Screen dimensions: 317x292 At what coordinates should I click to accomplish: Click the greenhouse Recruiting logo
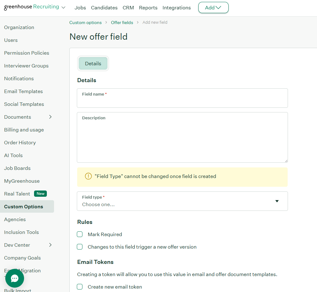pyautogui.click(x=32, y=7)
